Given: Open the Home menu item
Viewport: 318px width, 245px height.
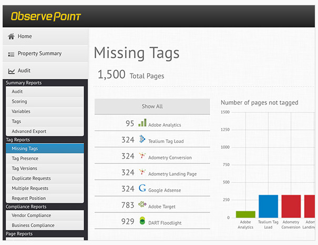Looking at the screenshot, I should pyautogui.click(x=45, y=36).
